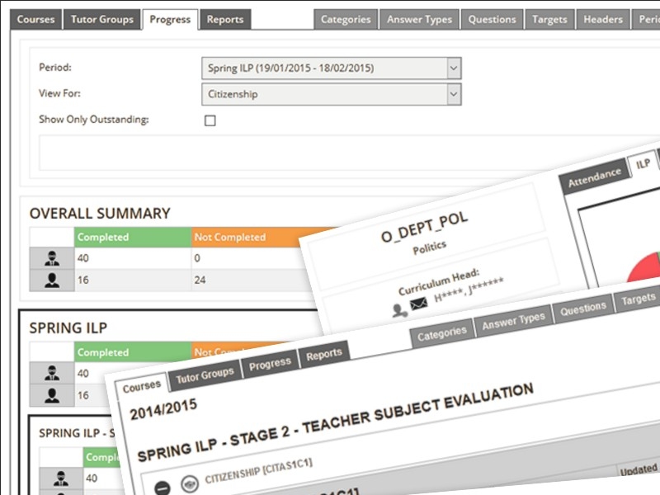Click the envelope icon under Curriculum Head
660x495 pixels.
point(418,305)
